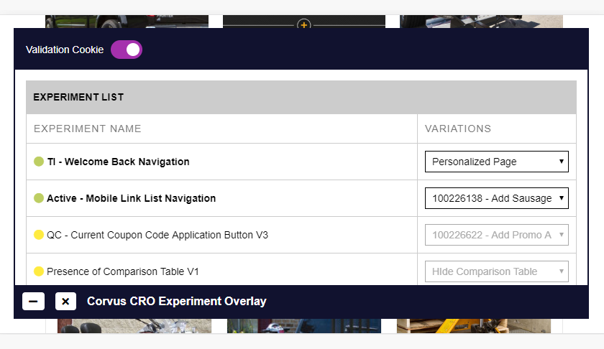Open the 100226622 - Add Promo dropdown

point(497,235)
